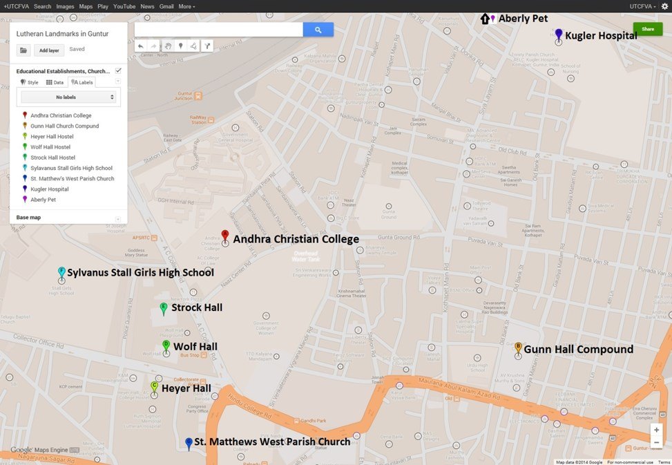Expand the Base map options arrow
The width and height of the screenshot is (672, 465).
tap(118, 219)
